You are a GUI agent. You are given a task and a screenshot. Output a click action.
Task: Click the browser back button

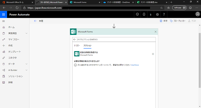point(4,8)
